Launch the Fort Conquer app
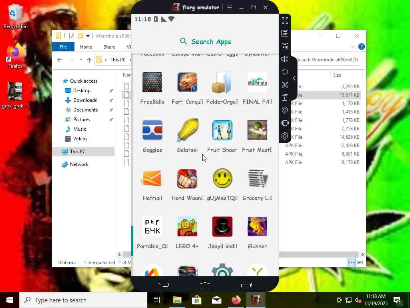This screenshot has height=308, width=410. [x=187, y=82]
